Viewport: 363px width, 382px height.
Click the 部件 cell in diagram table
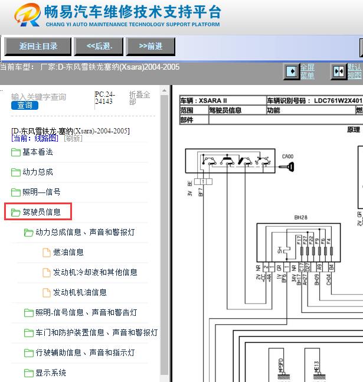[x=194, y=120]
